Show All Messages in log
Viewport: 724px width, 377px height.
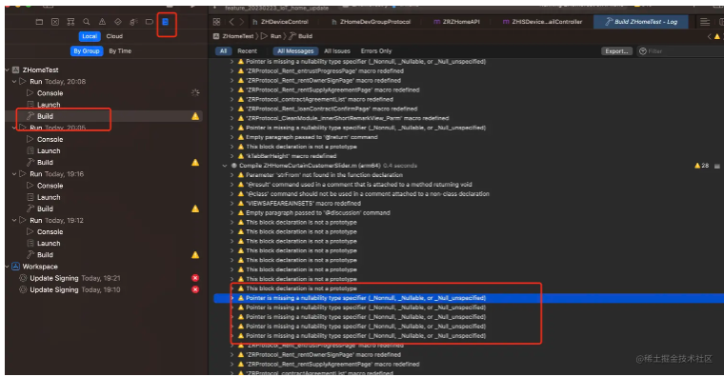tap(295, 50)
